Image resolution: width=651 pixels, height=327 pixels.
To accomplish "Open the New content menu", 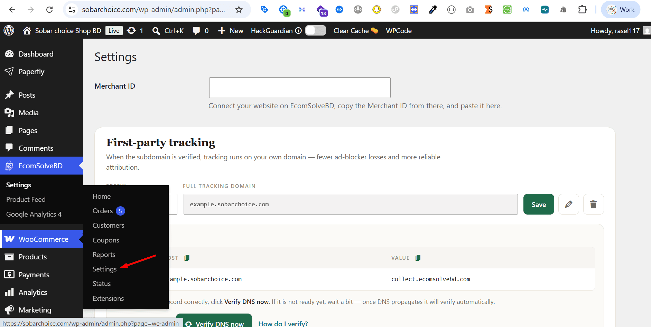I will [x=231, y=31].
